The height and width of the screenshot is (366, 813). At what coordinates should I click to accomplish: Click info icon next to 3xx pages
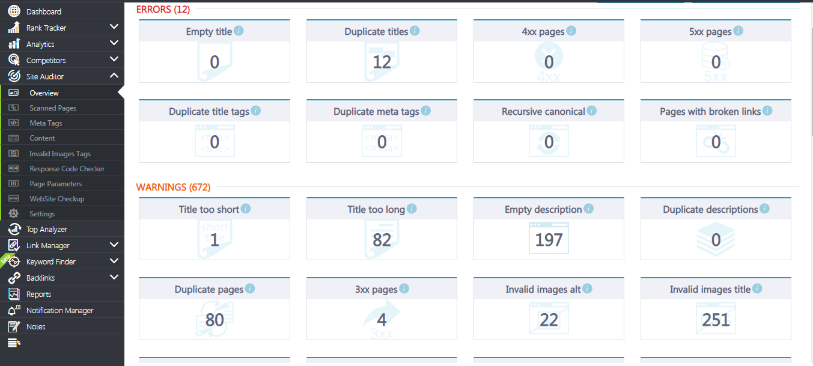click(x=404, y=288)
